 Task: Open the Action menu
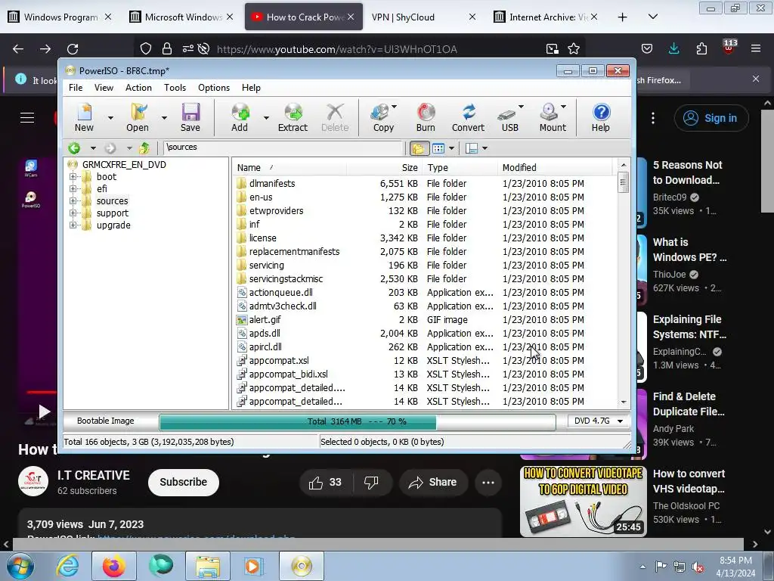[138, 88]
